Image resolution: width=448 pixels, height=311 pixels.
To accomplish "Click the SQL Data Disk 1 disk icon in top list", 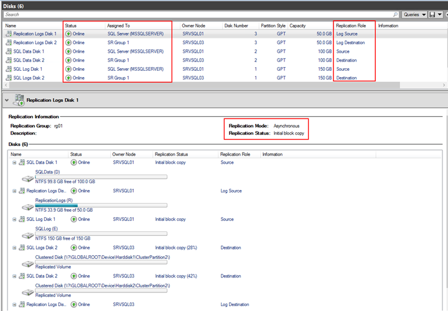I will [x=9, y=52].
